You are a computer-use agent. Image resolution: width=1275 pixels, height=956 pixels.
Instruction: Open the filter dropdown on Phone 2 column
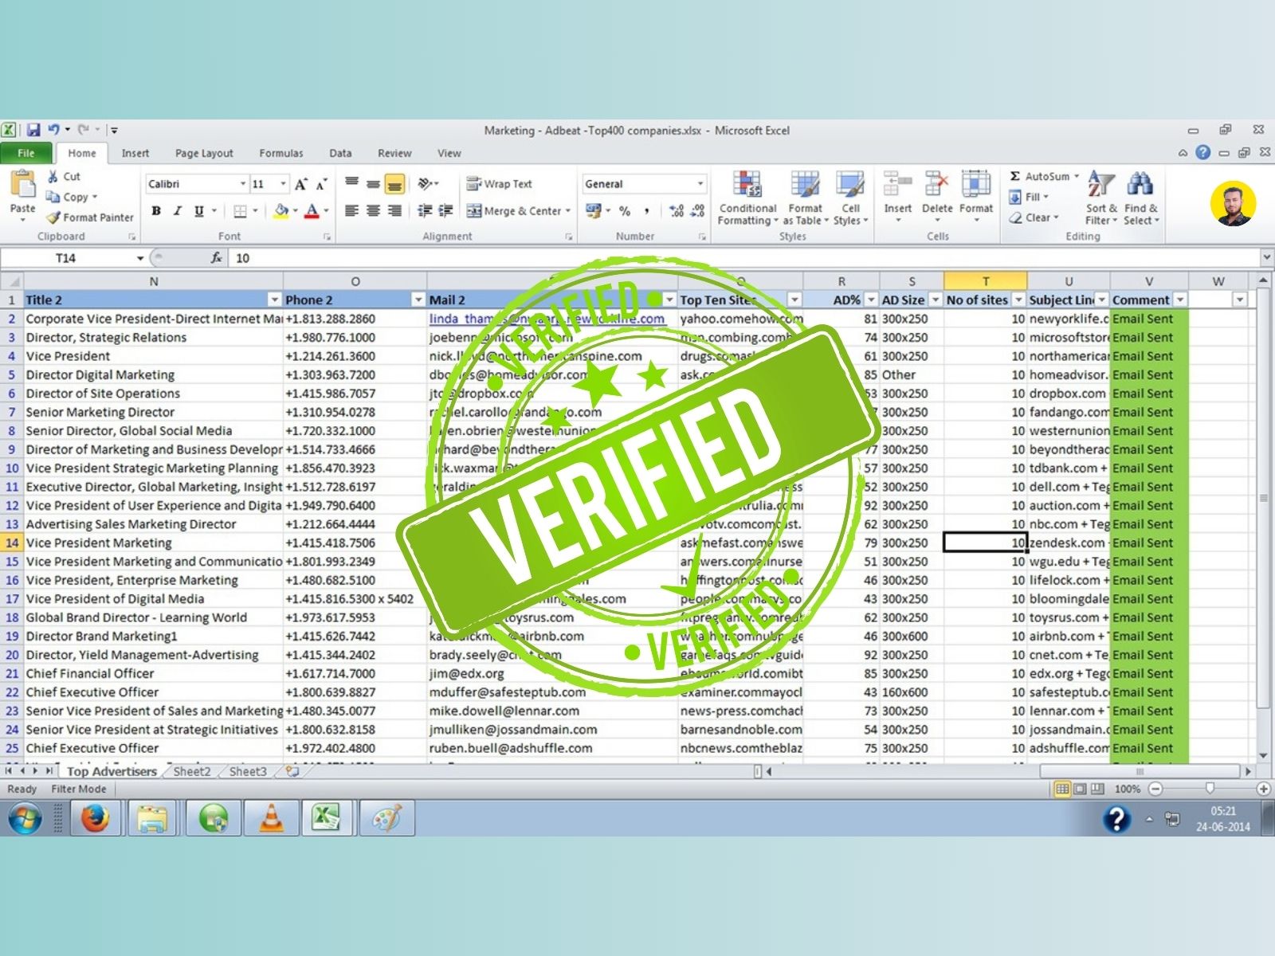click(x=418, y=300)
